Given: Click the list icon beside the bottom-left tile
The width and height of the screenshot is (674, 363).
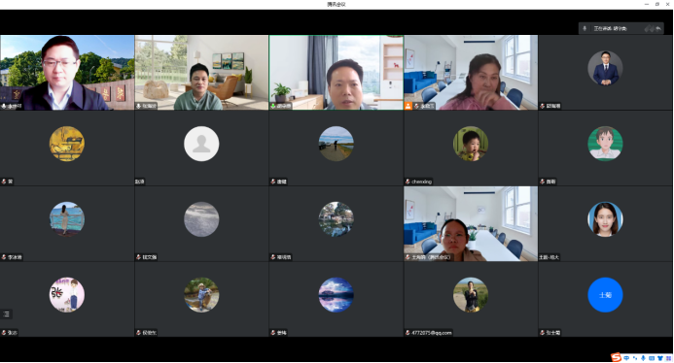Looking at the screenshot, I should (7, 314).
